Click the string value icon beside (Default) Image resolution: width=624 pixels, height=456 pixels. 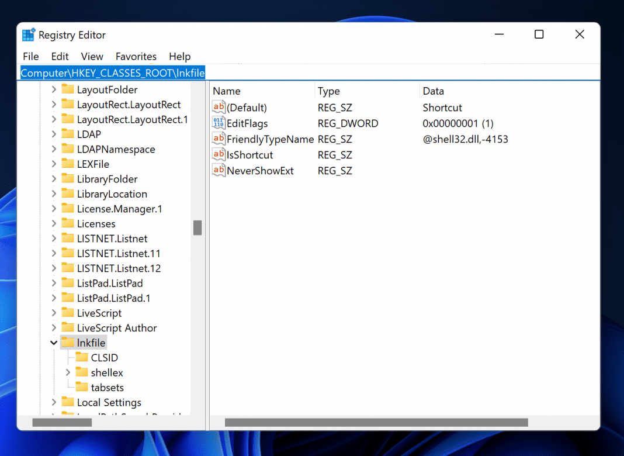(x=218, y=107)
